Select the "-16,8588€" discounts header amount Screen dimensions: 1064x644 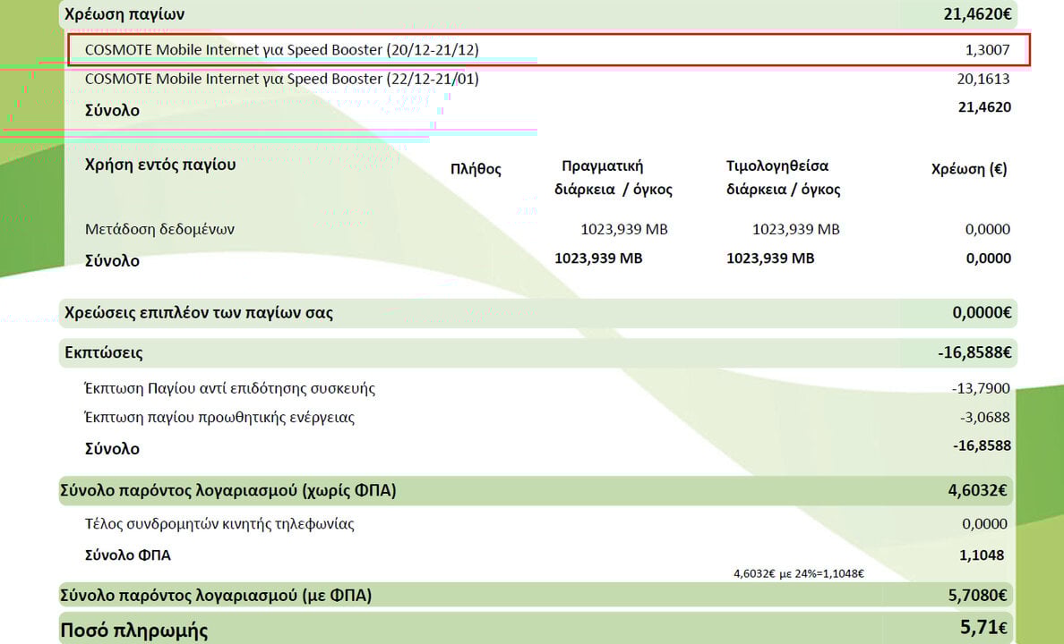pyautogui.click(x=974, y=352)
